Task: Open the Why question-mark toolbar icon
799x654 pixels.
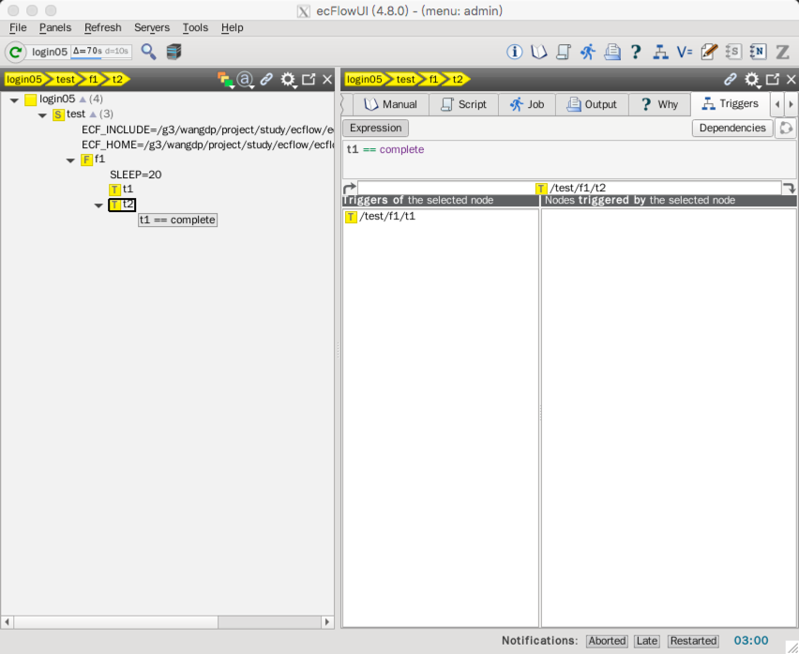Action: click(636, 52)
